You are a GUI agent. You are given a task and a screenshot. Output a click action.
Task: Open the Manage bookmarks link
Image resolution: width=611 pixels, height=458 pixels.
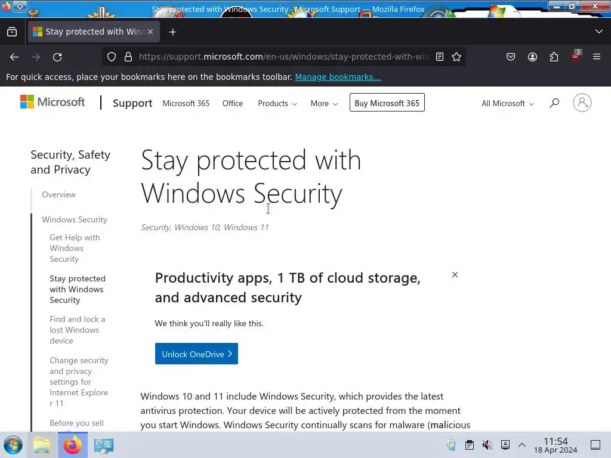pos(338,77)
